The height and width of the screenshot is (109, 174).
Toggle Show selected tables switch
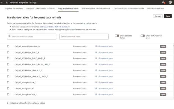[x=117, y=36]
